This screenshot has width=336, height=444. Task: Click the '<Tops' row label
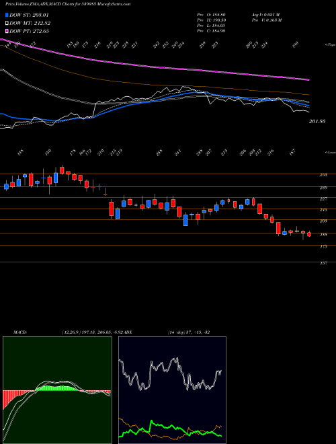pos(330,45)
